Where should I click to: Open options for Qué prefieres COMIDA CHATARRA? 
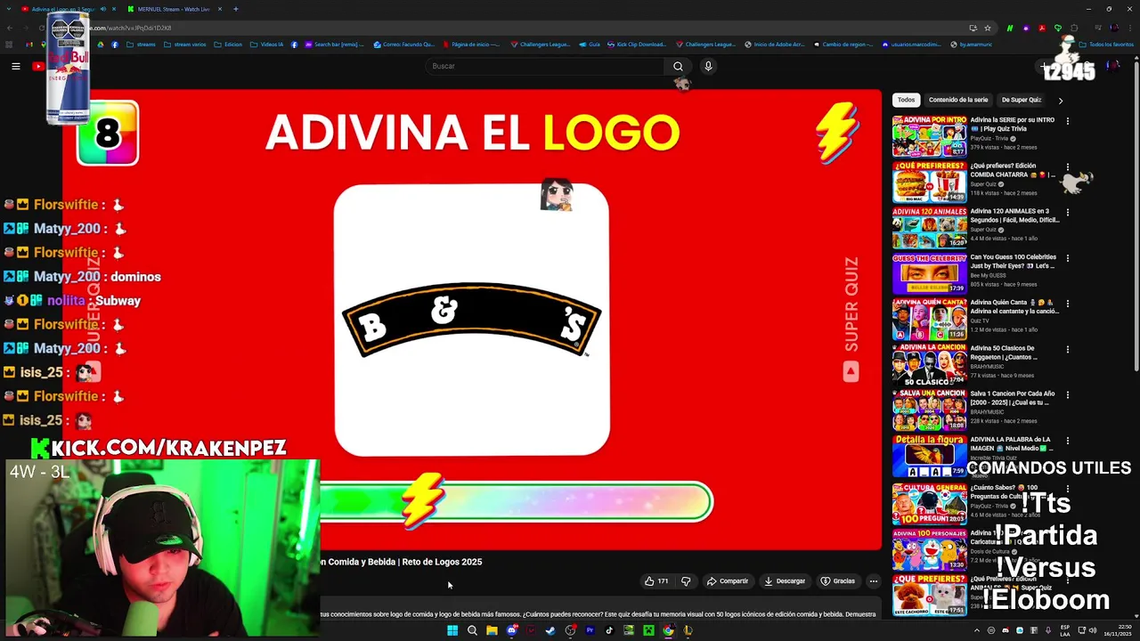click(x=1068, y=166)
